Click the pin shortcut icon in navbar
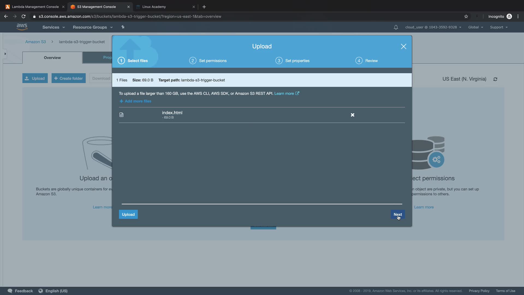Image resolution: width=524 pixels, height=295 pixels. point(123,27)
